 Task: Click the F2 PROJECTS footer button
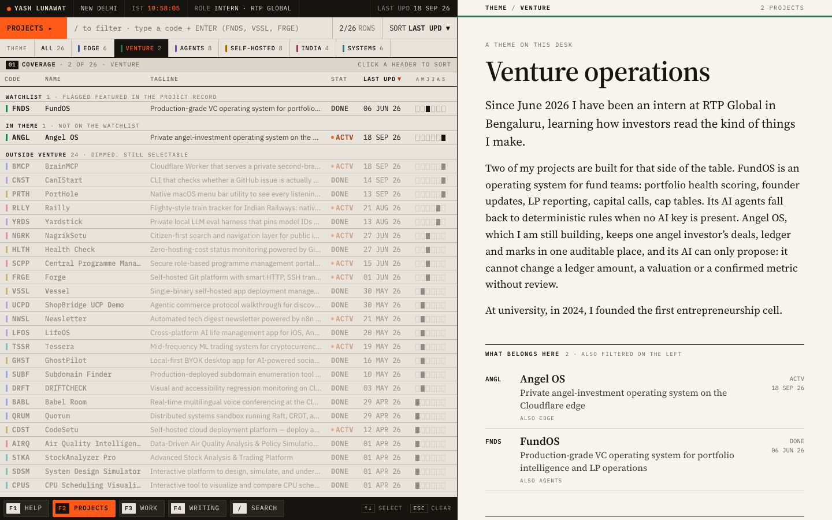[84, 508]
